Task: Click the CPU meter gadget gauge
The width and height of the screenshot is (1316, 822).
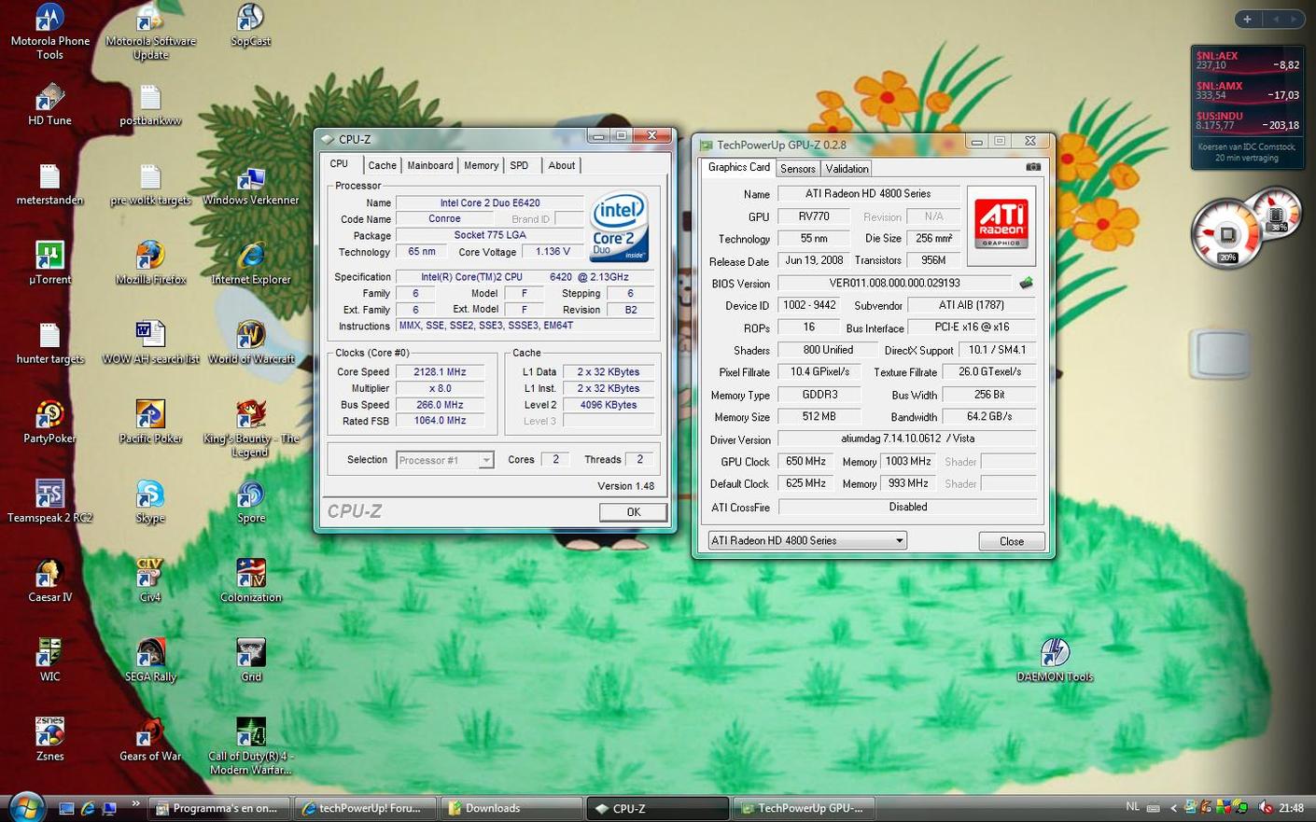Action: coord(1225,233)
